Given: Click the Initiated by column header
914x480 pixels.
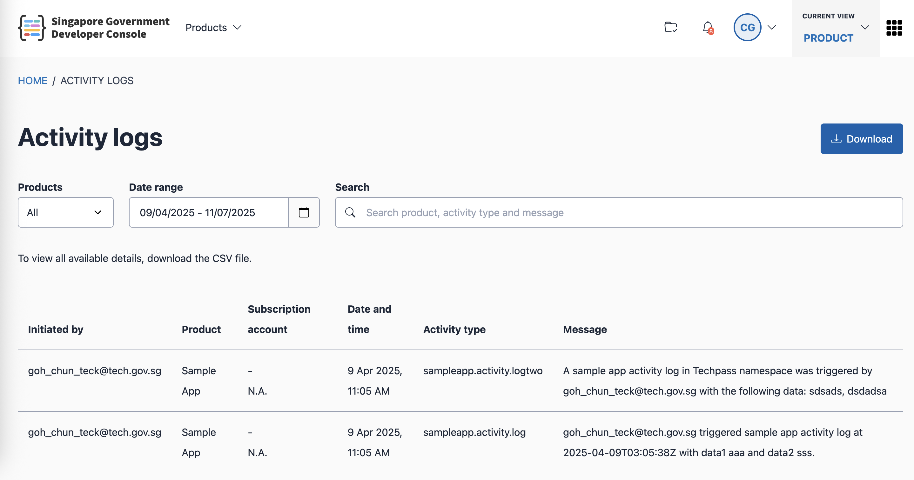Looking at the screenshot, I should pos(56,329).
